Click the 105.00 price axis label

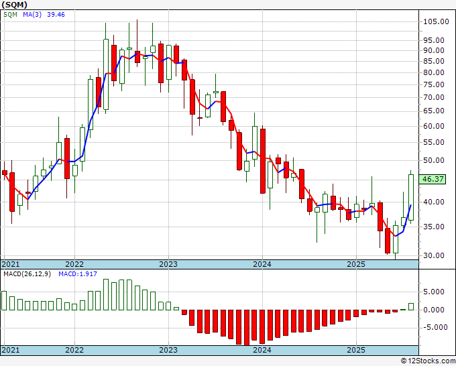(x=436, y=21)
